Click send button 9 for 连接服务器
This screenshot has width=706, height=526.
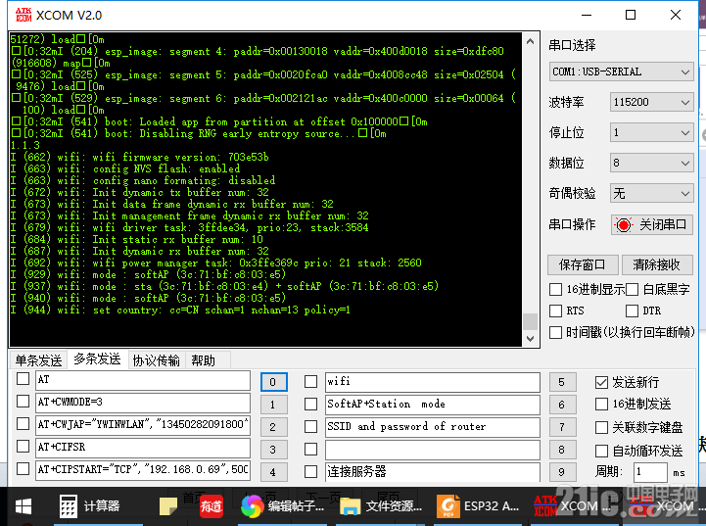tap(562, 472)
